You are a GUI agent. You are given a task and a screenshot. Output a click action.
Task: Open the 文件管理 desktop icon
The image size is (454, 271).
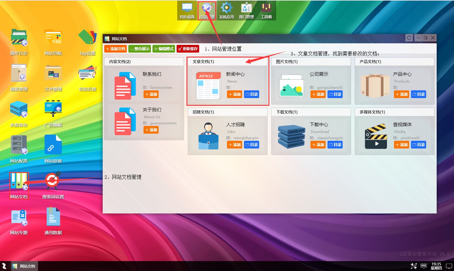(53, 78)
